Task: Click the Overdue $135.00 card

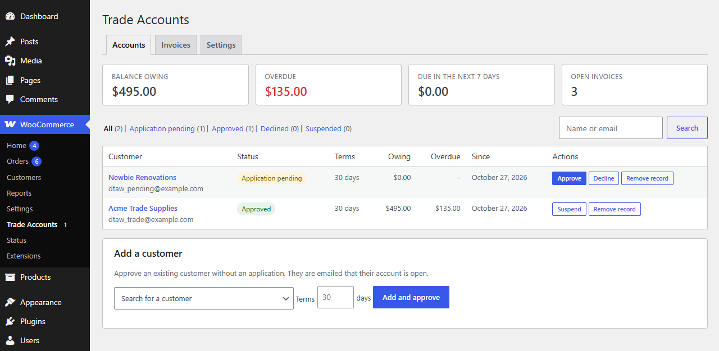Action: 329,85
